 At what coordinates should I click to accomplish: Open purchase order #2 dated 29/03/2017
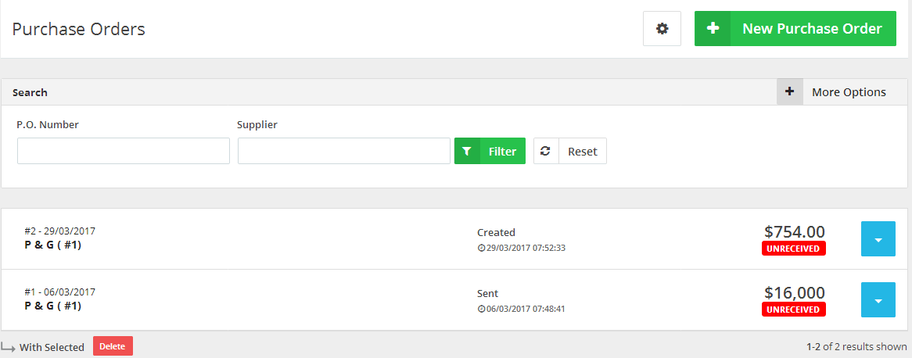60,231
